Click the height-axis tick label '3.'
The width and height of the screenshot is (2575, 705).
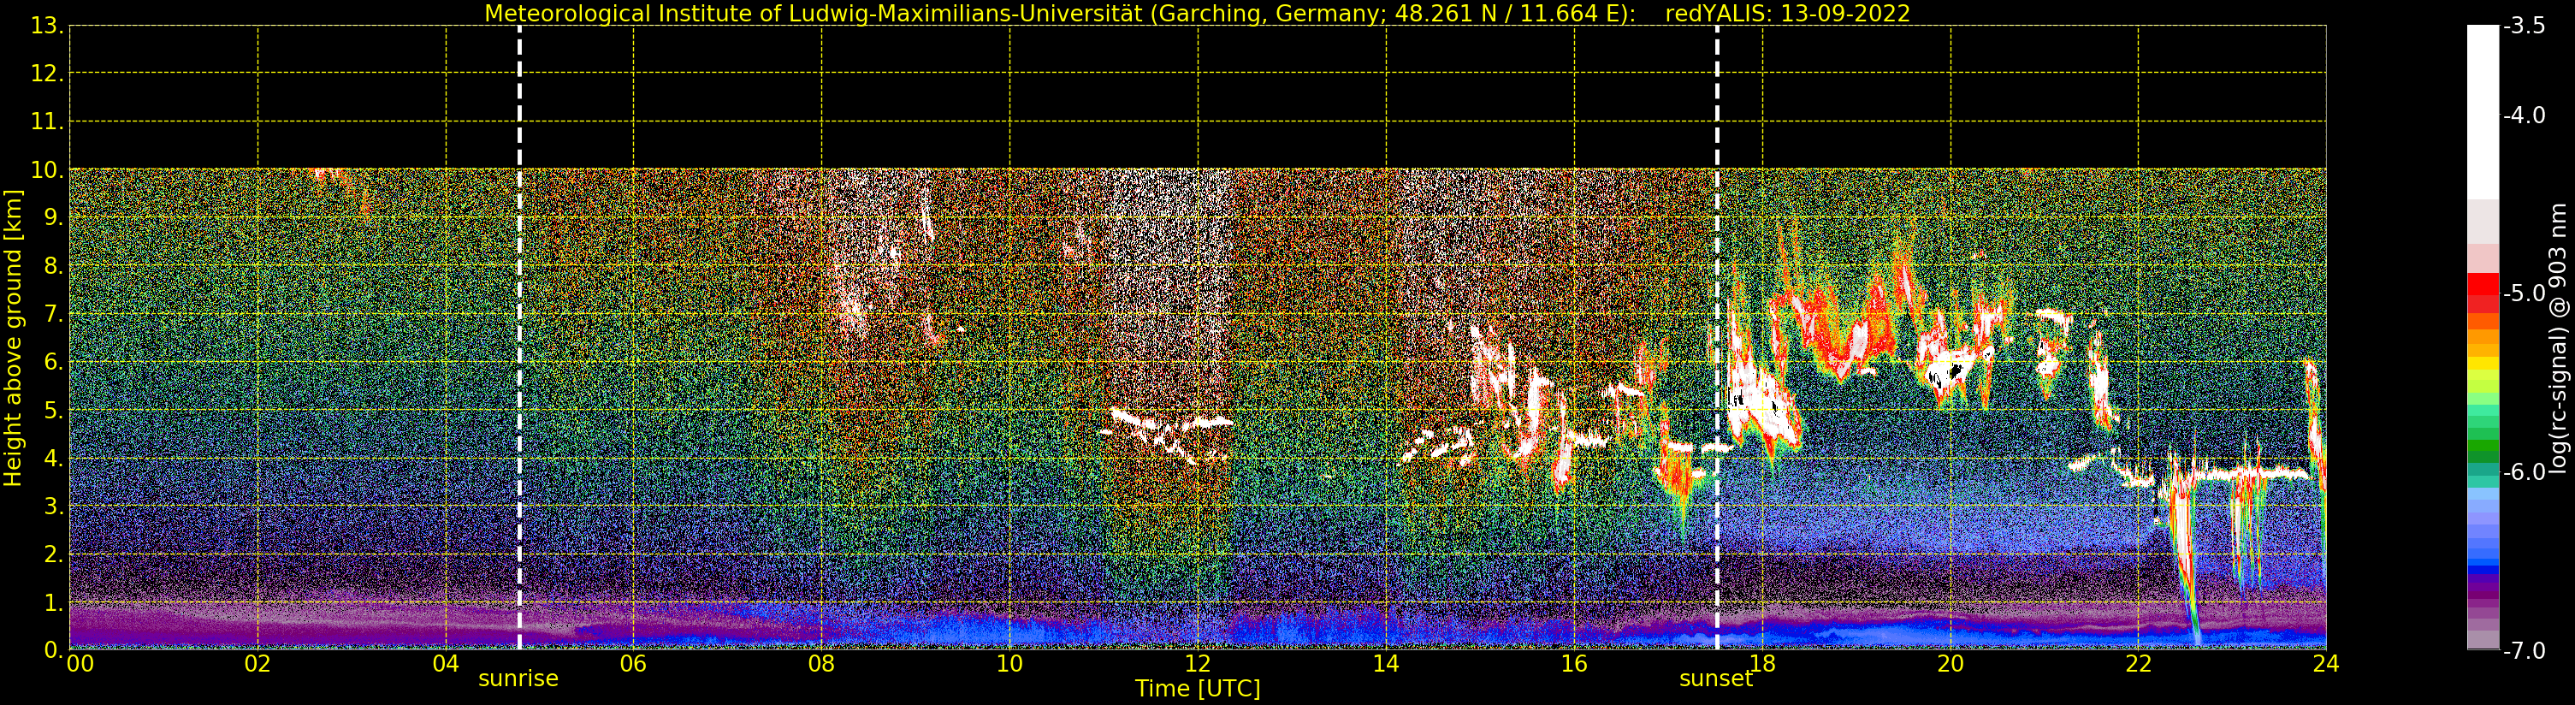point(53,507)
